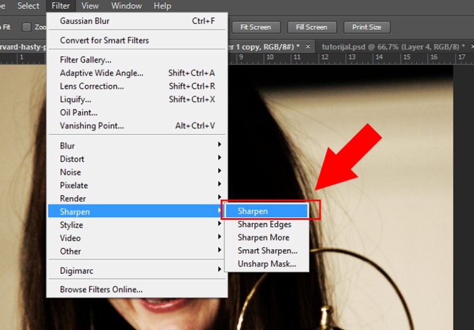Open the Smart Sharpen dialog
Image resolution: width=474 pixels, height=330 pixels.
tap(267, 251)
